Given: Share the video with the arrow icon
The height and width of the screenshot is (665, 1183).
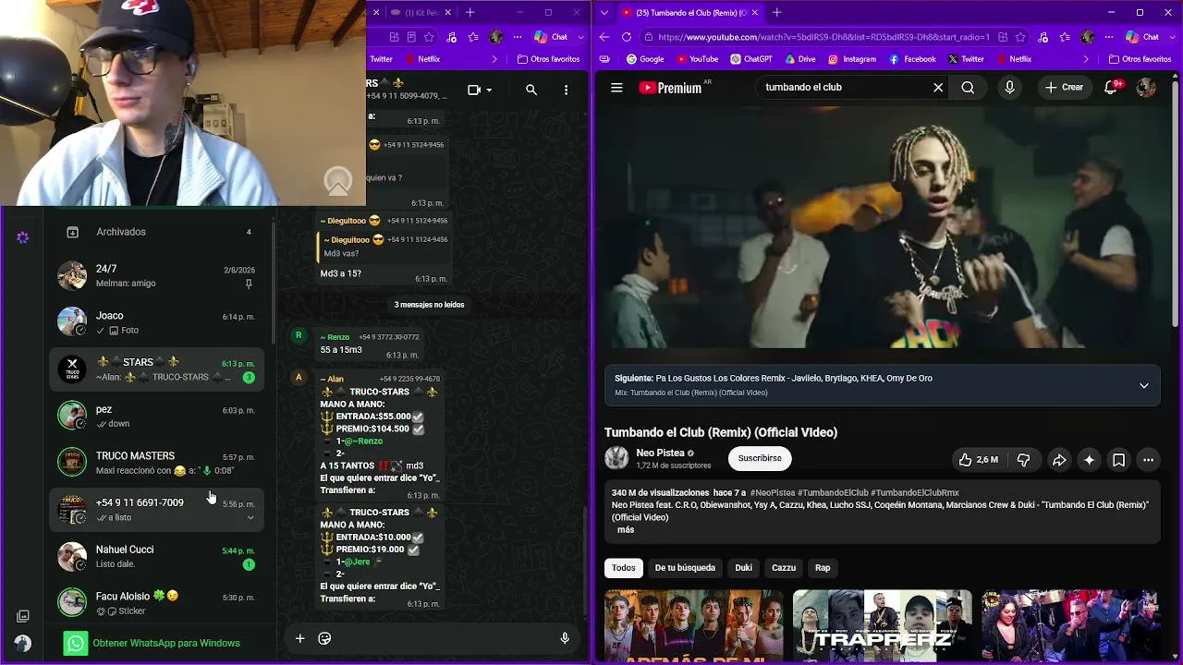Looking at the screenshot, I should tap(1059, 459).
